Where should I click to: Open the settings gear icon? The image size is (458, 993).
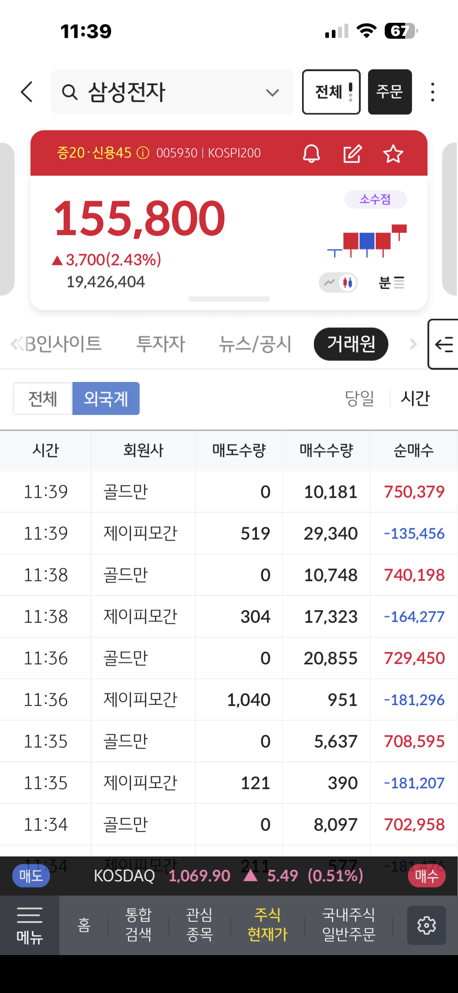point(426,925)
